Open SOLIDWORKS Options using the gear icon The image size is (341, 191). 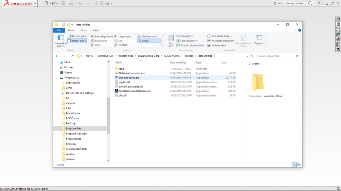tap(108, 3)
